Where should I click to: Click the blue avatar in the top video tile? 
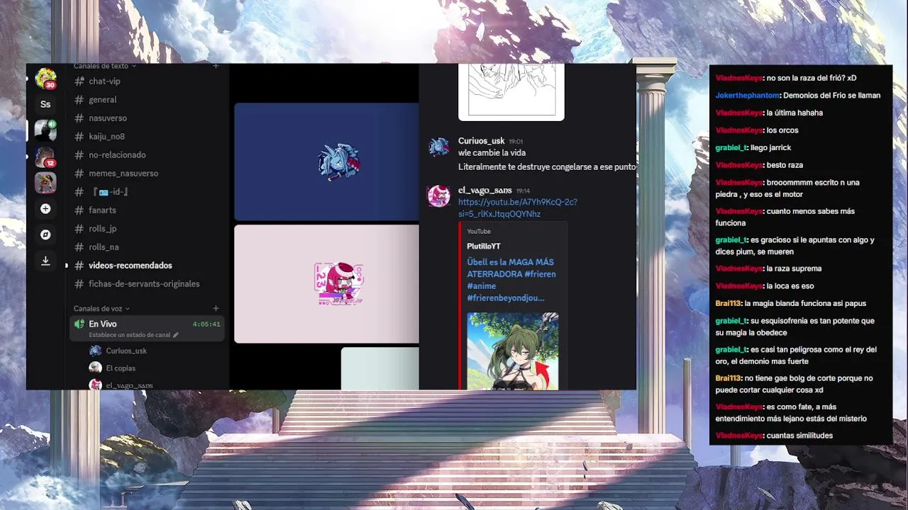(x=339, y=162)
